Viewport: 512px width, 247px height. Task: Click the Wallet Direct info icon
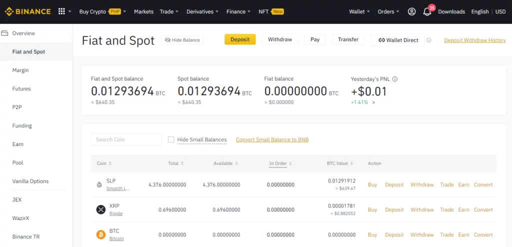coord(428,40)
